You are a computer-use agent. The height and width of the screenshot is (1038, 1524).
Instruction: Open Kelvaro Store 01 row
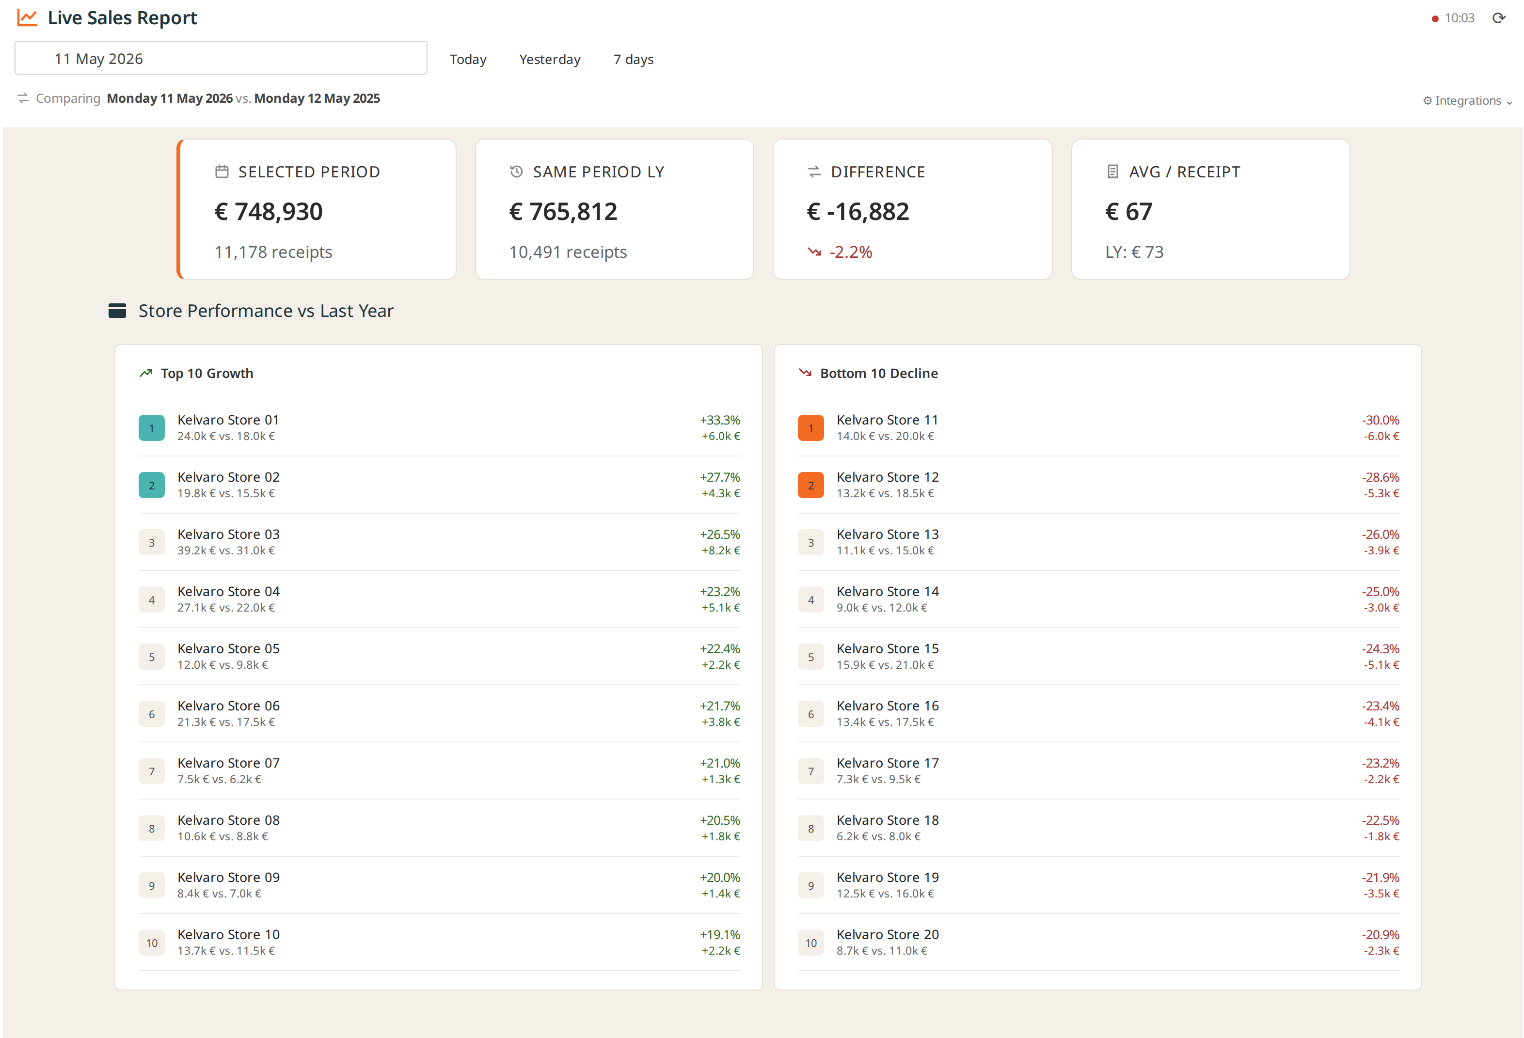click(x=439, y=427)
